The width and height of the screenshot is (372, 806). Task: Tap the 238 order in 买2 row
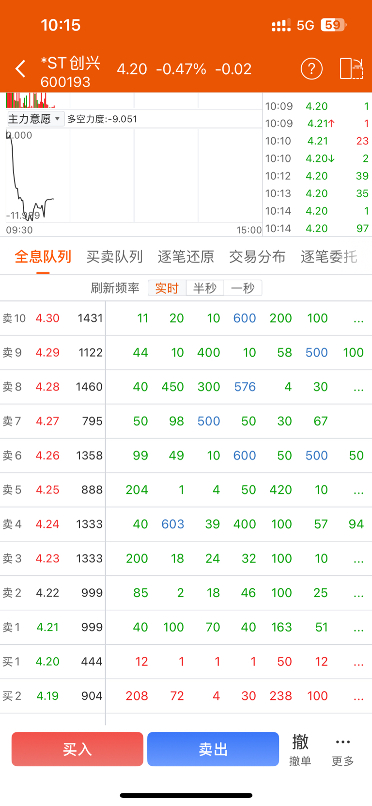(x=281, y=696)
